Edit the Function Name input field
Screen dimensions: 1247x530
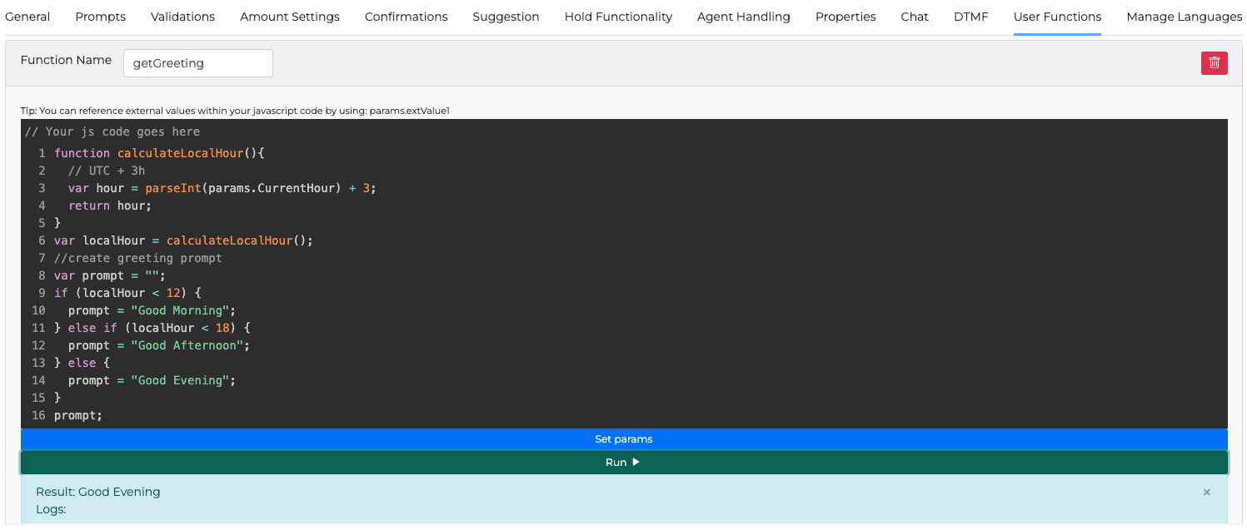pos(197,63)
